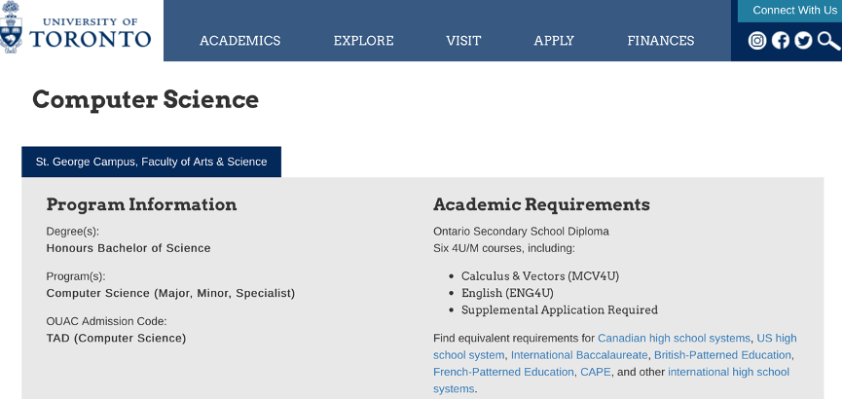Follow the Canadian high school systems link

pyautogui.click(x=674, y=339)
